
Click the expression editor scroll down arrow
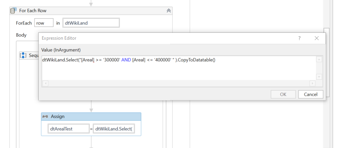[319, 77]
